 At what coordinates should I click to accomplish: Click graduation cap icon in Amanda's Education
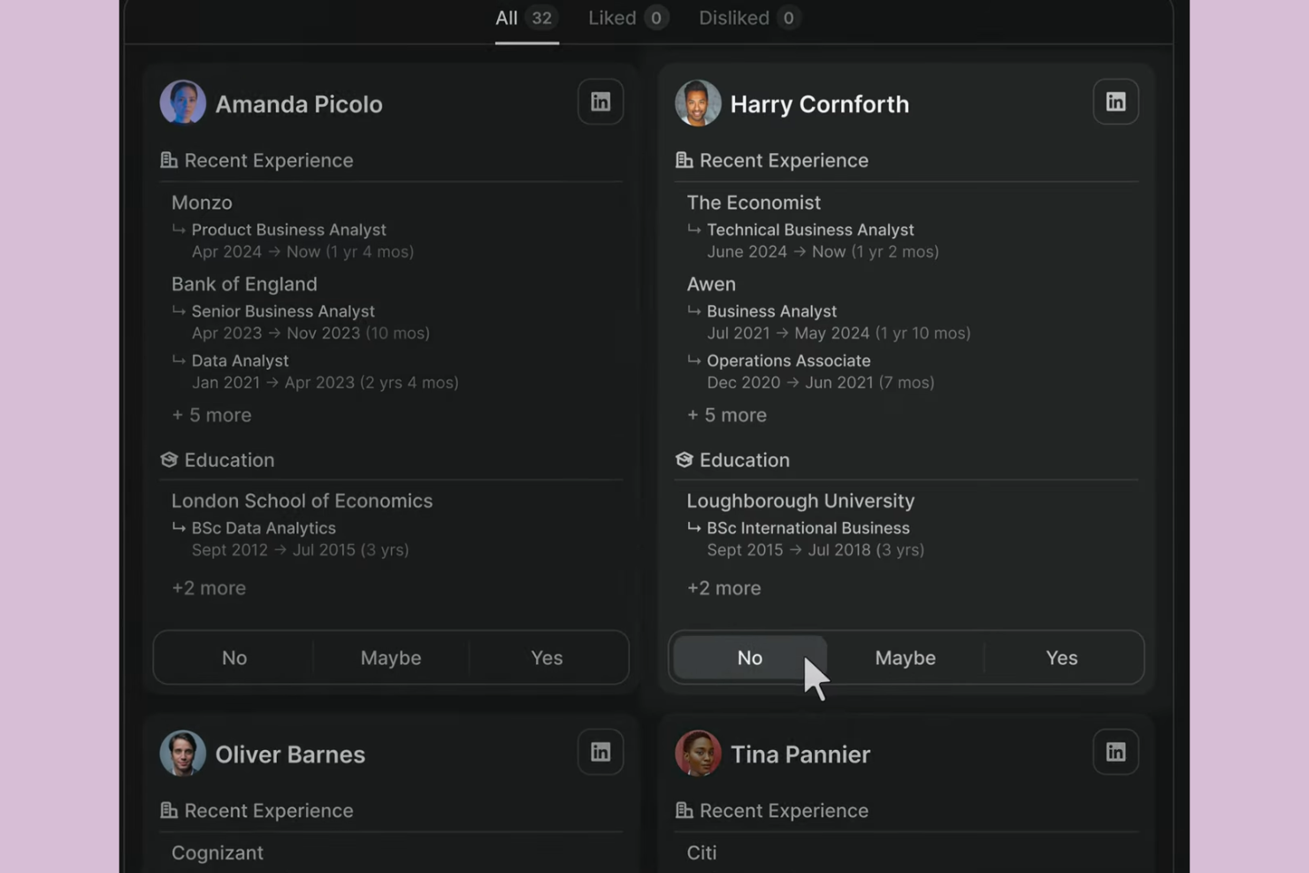[x=169, y=460]
